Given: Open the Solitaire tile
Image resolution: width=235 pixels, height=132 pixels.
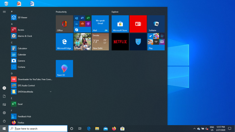Looking at the screenshot, I should point(156,24).
